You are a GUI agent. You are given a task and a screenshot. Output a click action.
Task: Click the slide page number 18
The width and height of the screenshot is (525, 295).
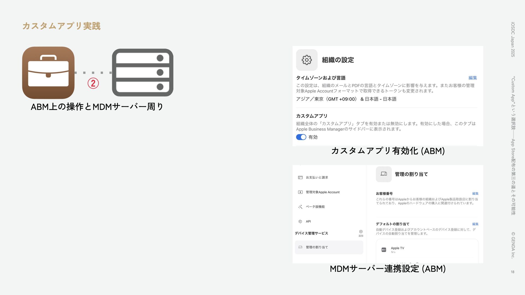click(512, 272)
